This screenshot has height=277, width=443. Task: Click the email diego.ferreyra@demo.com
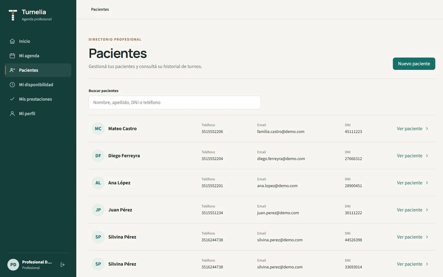(x=281, y=159)
